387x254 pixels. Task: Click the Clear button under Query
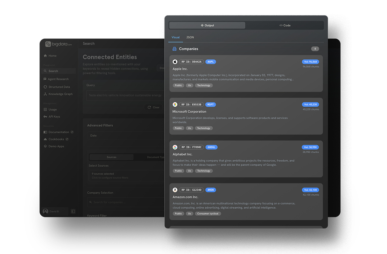[x=153, y=107]
